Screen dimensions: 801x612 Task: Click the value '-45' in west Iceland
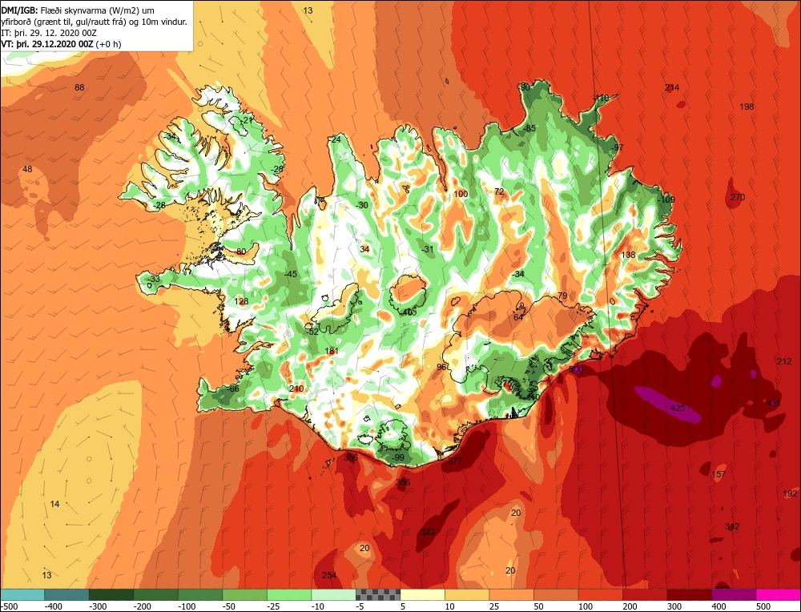tap(290, 274)
